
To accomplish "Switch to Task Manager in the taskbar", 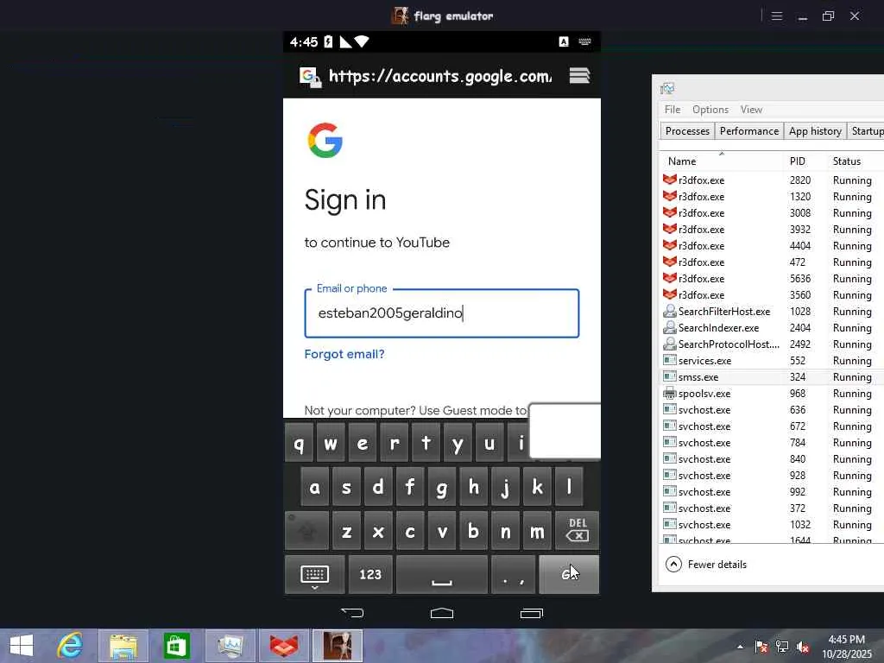I will (230, 646).
